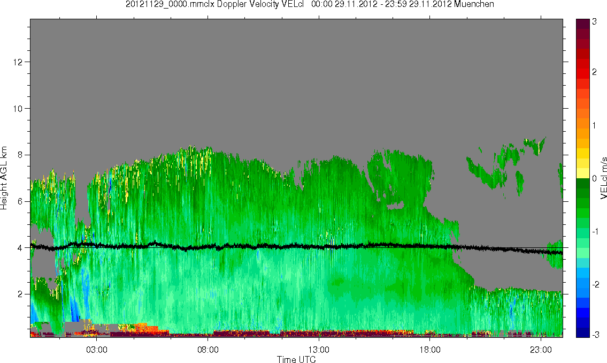Click the 'Time UTC' x-axis label

point(296,359)
